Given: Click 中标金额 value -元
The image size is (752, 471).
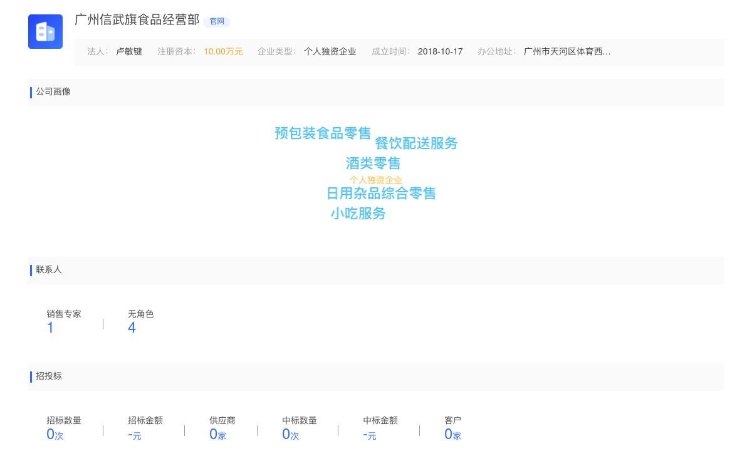Looking at the screenshot, I should [369, 435].
